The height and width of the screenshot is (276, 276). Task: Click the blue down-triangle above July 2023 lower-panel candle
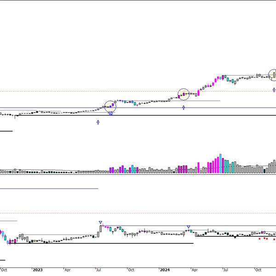click(x=100, y=223)
